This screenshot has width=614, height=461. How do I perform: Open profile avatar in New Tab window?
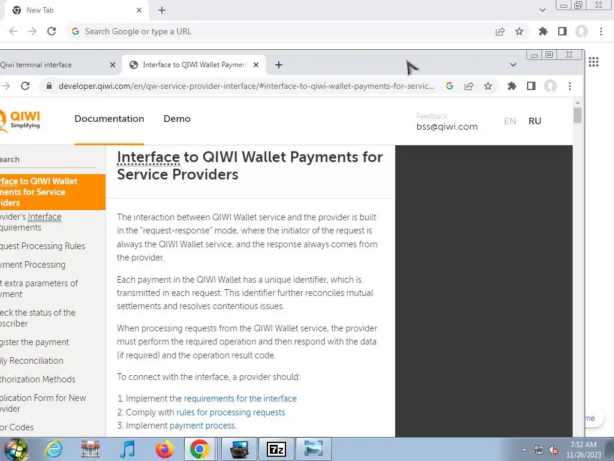(582, 31)
